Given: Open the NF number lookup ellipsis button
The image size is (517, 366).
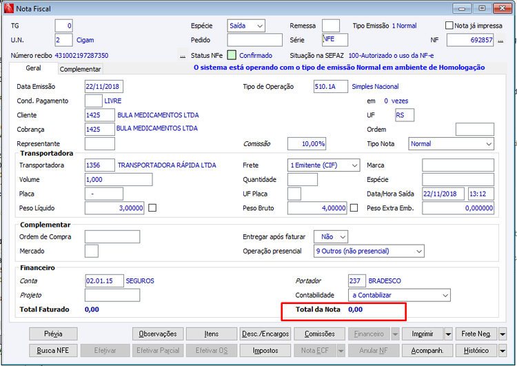Looking at the screenshot, I should 500,41.
